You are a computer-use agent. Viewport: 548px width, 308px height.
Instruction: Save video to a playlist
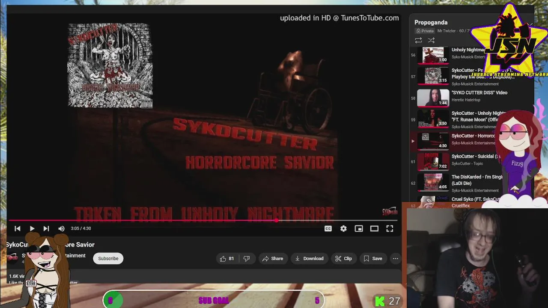tap(373, 258)
